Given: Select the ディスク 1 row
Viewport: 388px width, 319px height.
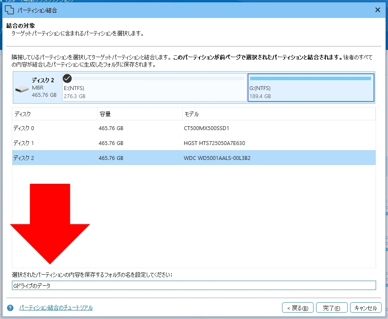Looking at the screenshot, I should click(x=194, y=143).
